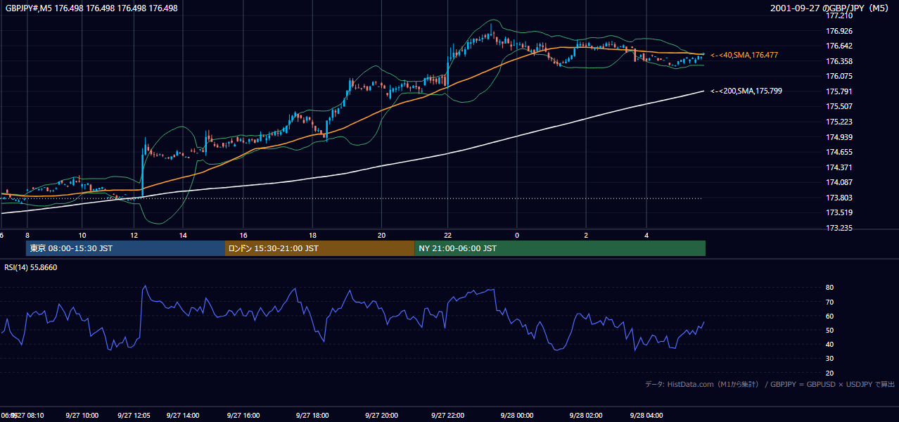Click hour marker 12 under the chart
This screenshot has width=899, height=422.
click(134, 236)
